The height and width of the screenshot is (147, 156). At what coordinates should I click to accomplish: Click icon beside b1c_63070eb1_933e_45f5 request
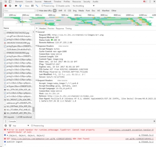(5, 106)
